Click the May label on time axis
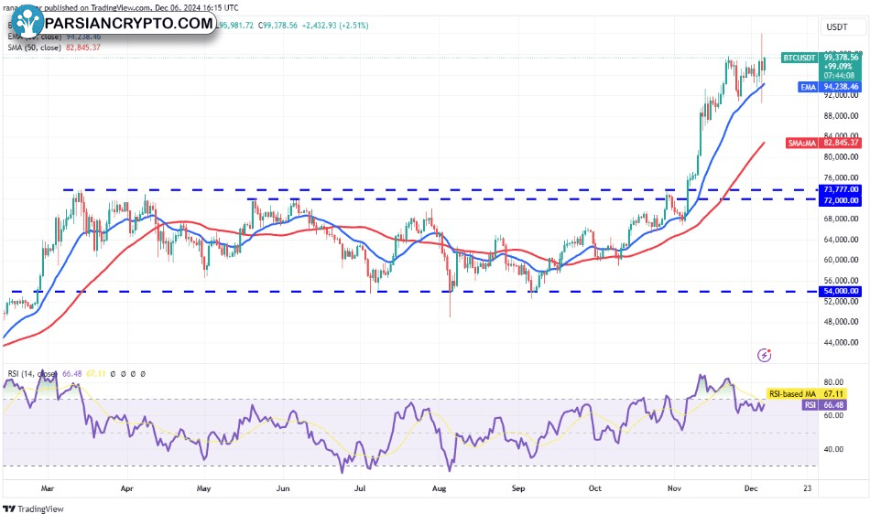Image resolution: width=870 pixels, height=514 pixels. [203, 488]
